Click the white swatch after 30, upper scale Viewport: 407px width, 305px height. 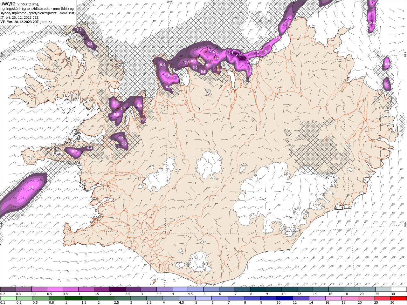399,289
